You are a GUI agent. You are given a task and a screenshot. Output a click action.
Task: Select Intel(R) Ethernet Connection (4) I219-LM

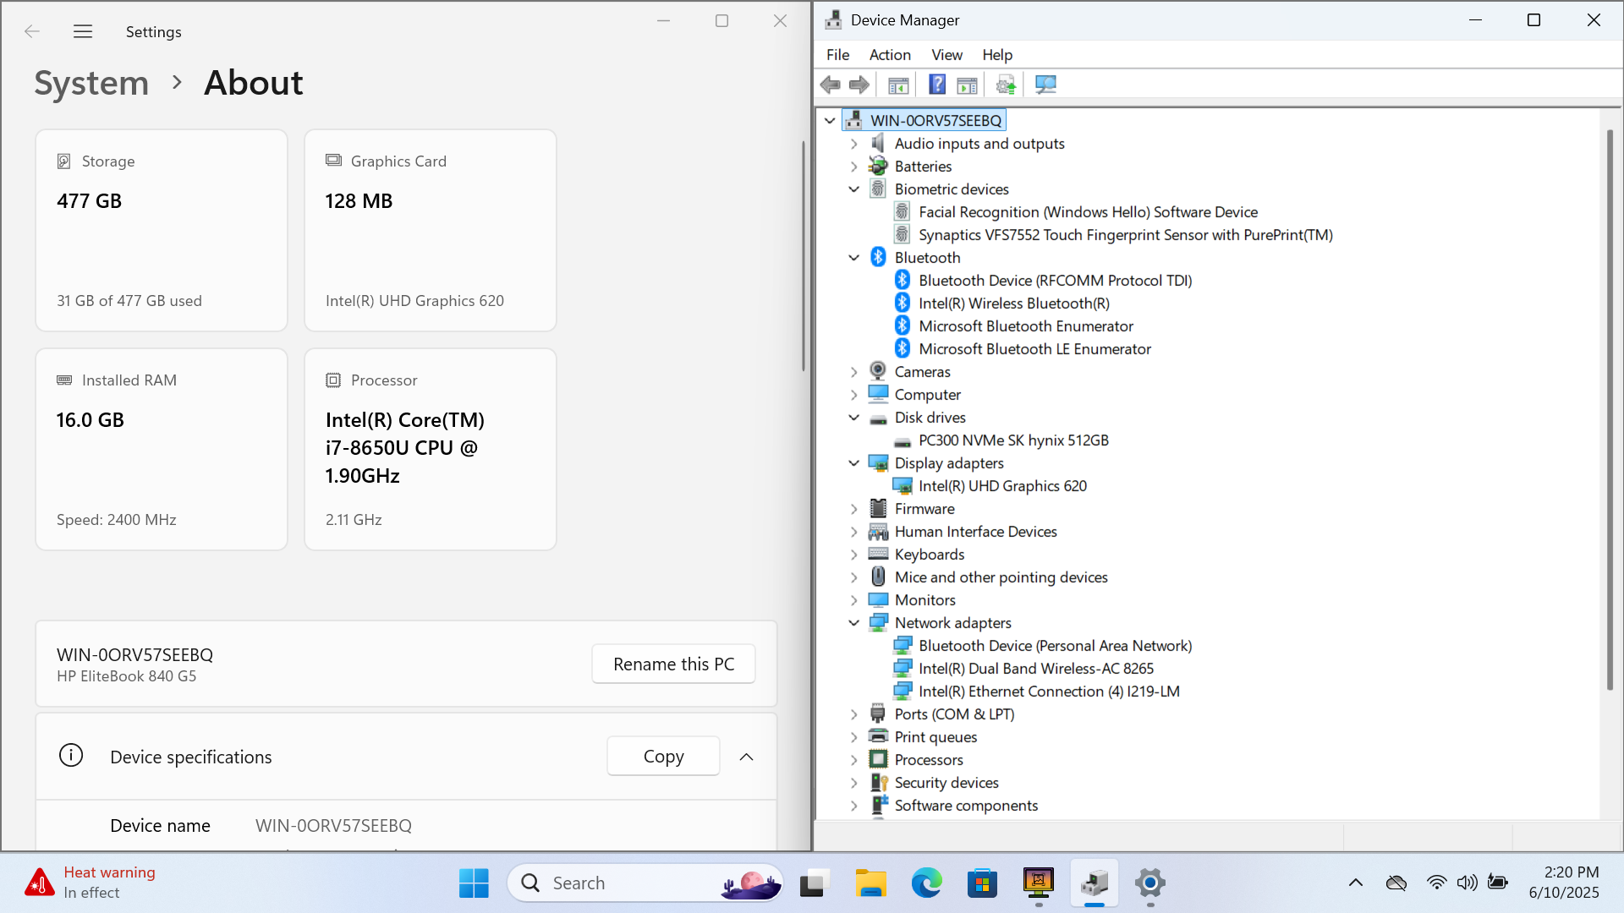(x=1049, y=692)
